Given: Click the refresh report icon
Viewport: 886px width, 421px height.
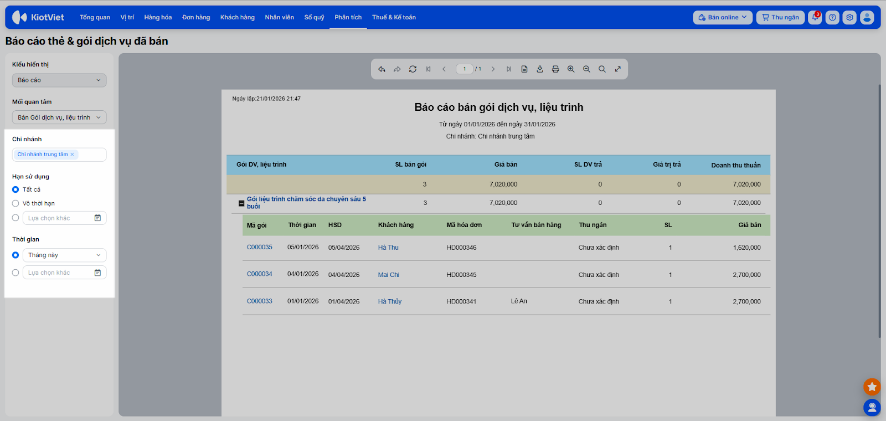Looking at the screenshot, I should click(x=413, y=69).
